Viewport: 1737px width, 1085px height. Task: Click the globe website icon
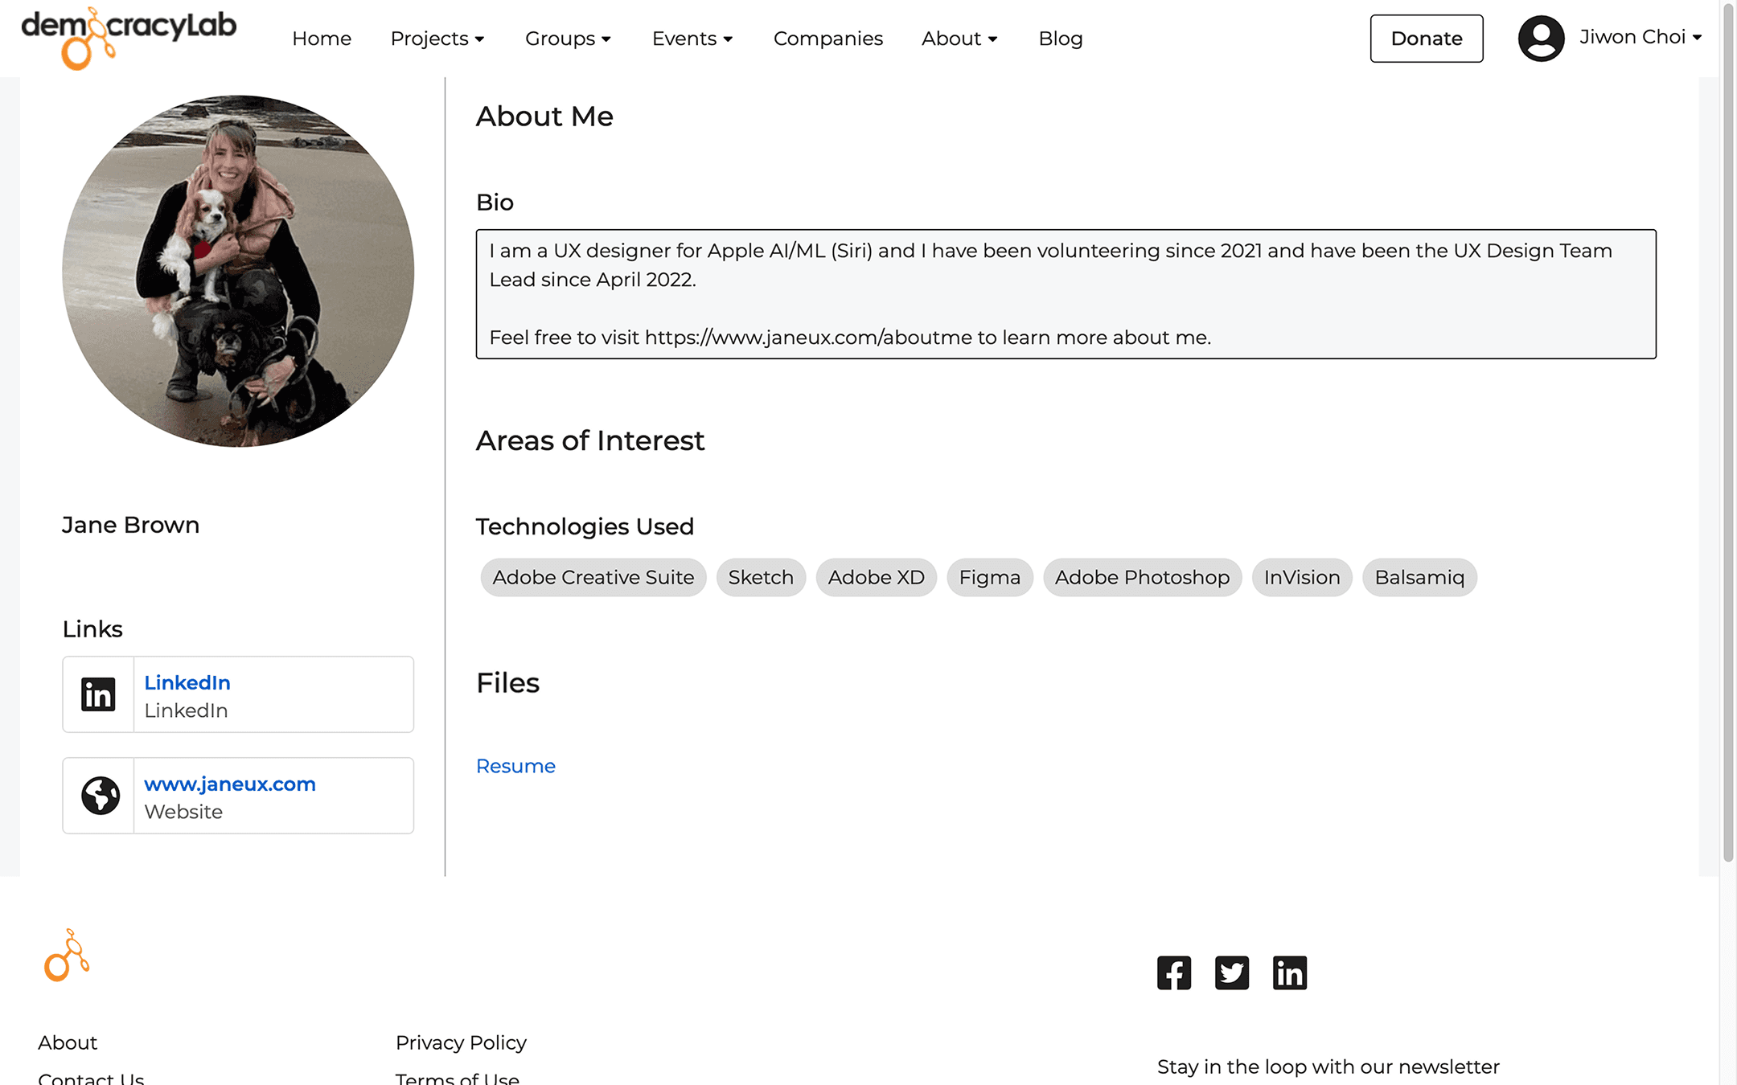[100, 796]
